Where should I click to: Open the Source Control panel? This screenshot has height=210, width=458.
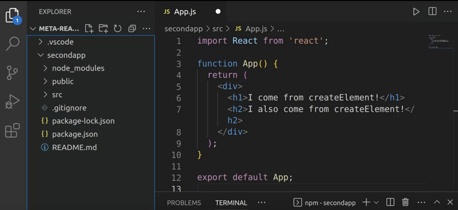pos(13,72)
